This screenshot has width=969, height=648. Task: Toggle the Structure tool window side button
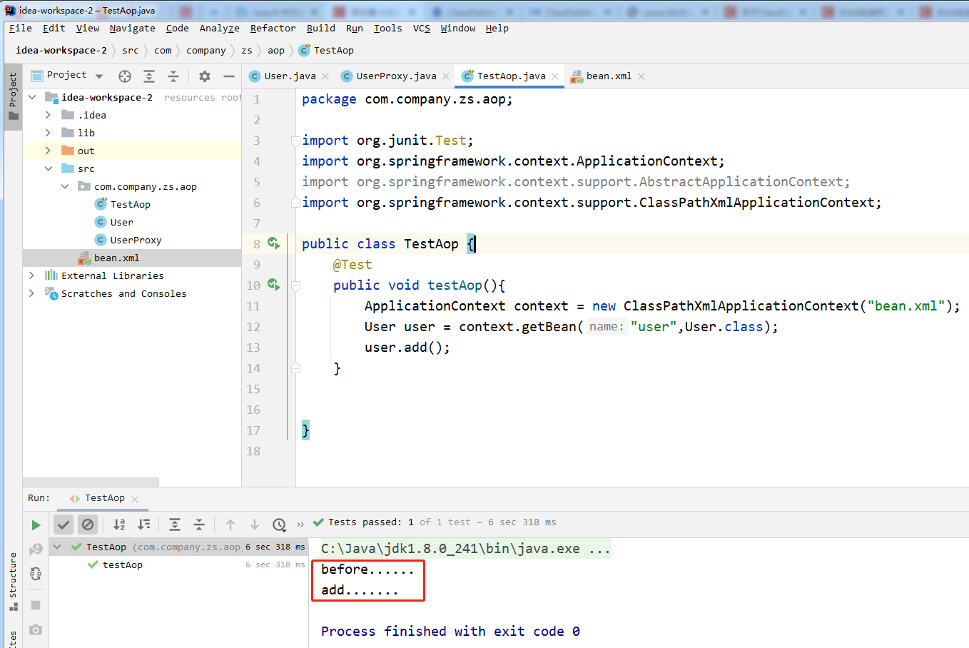[13, 582]
